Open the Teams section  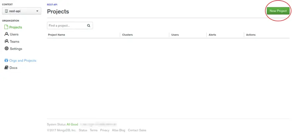pyautogui.click(x=15, y=41)
